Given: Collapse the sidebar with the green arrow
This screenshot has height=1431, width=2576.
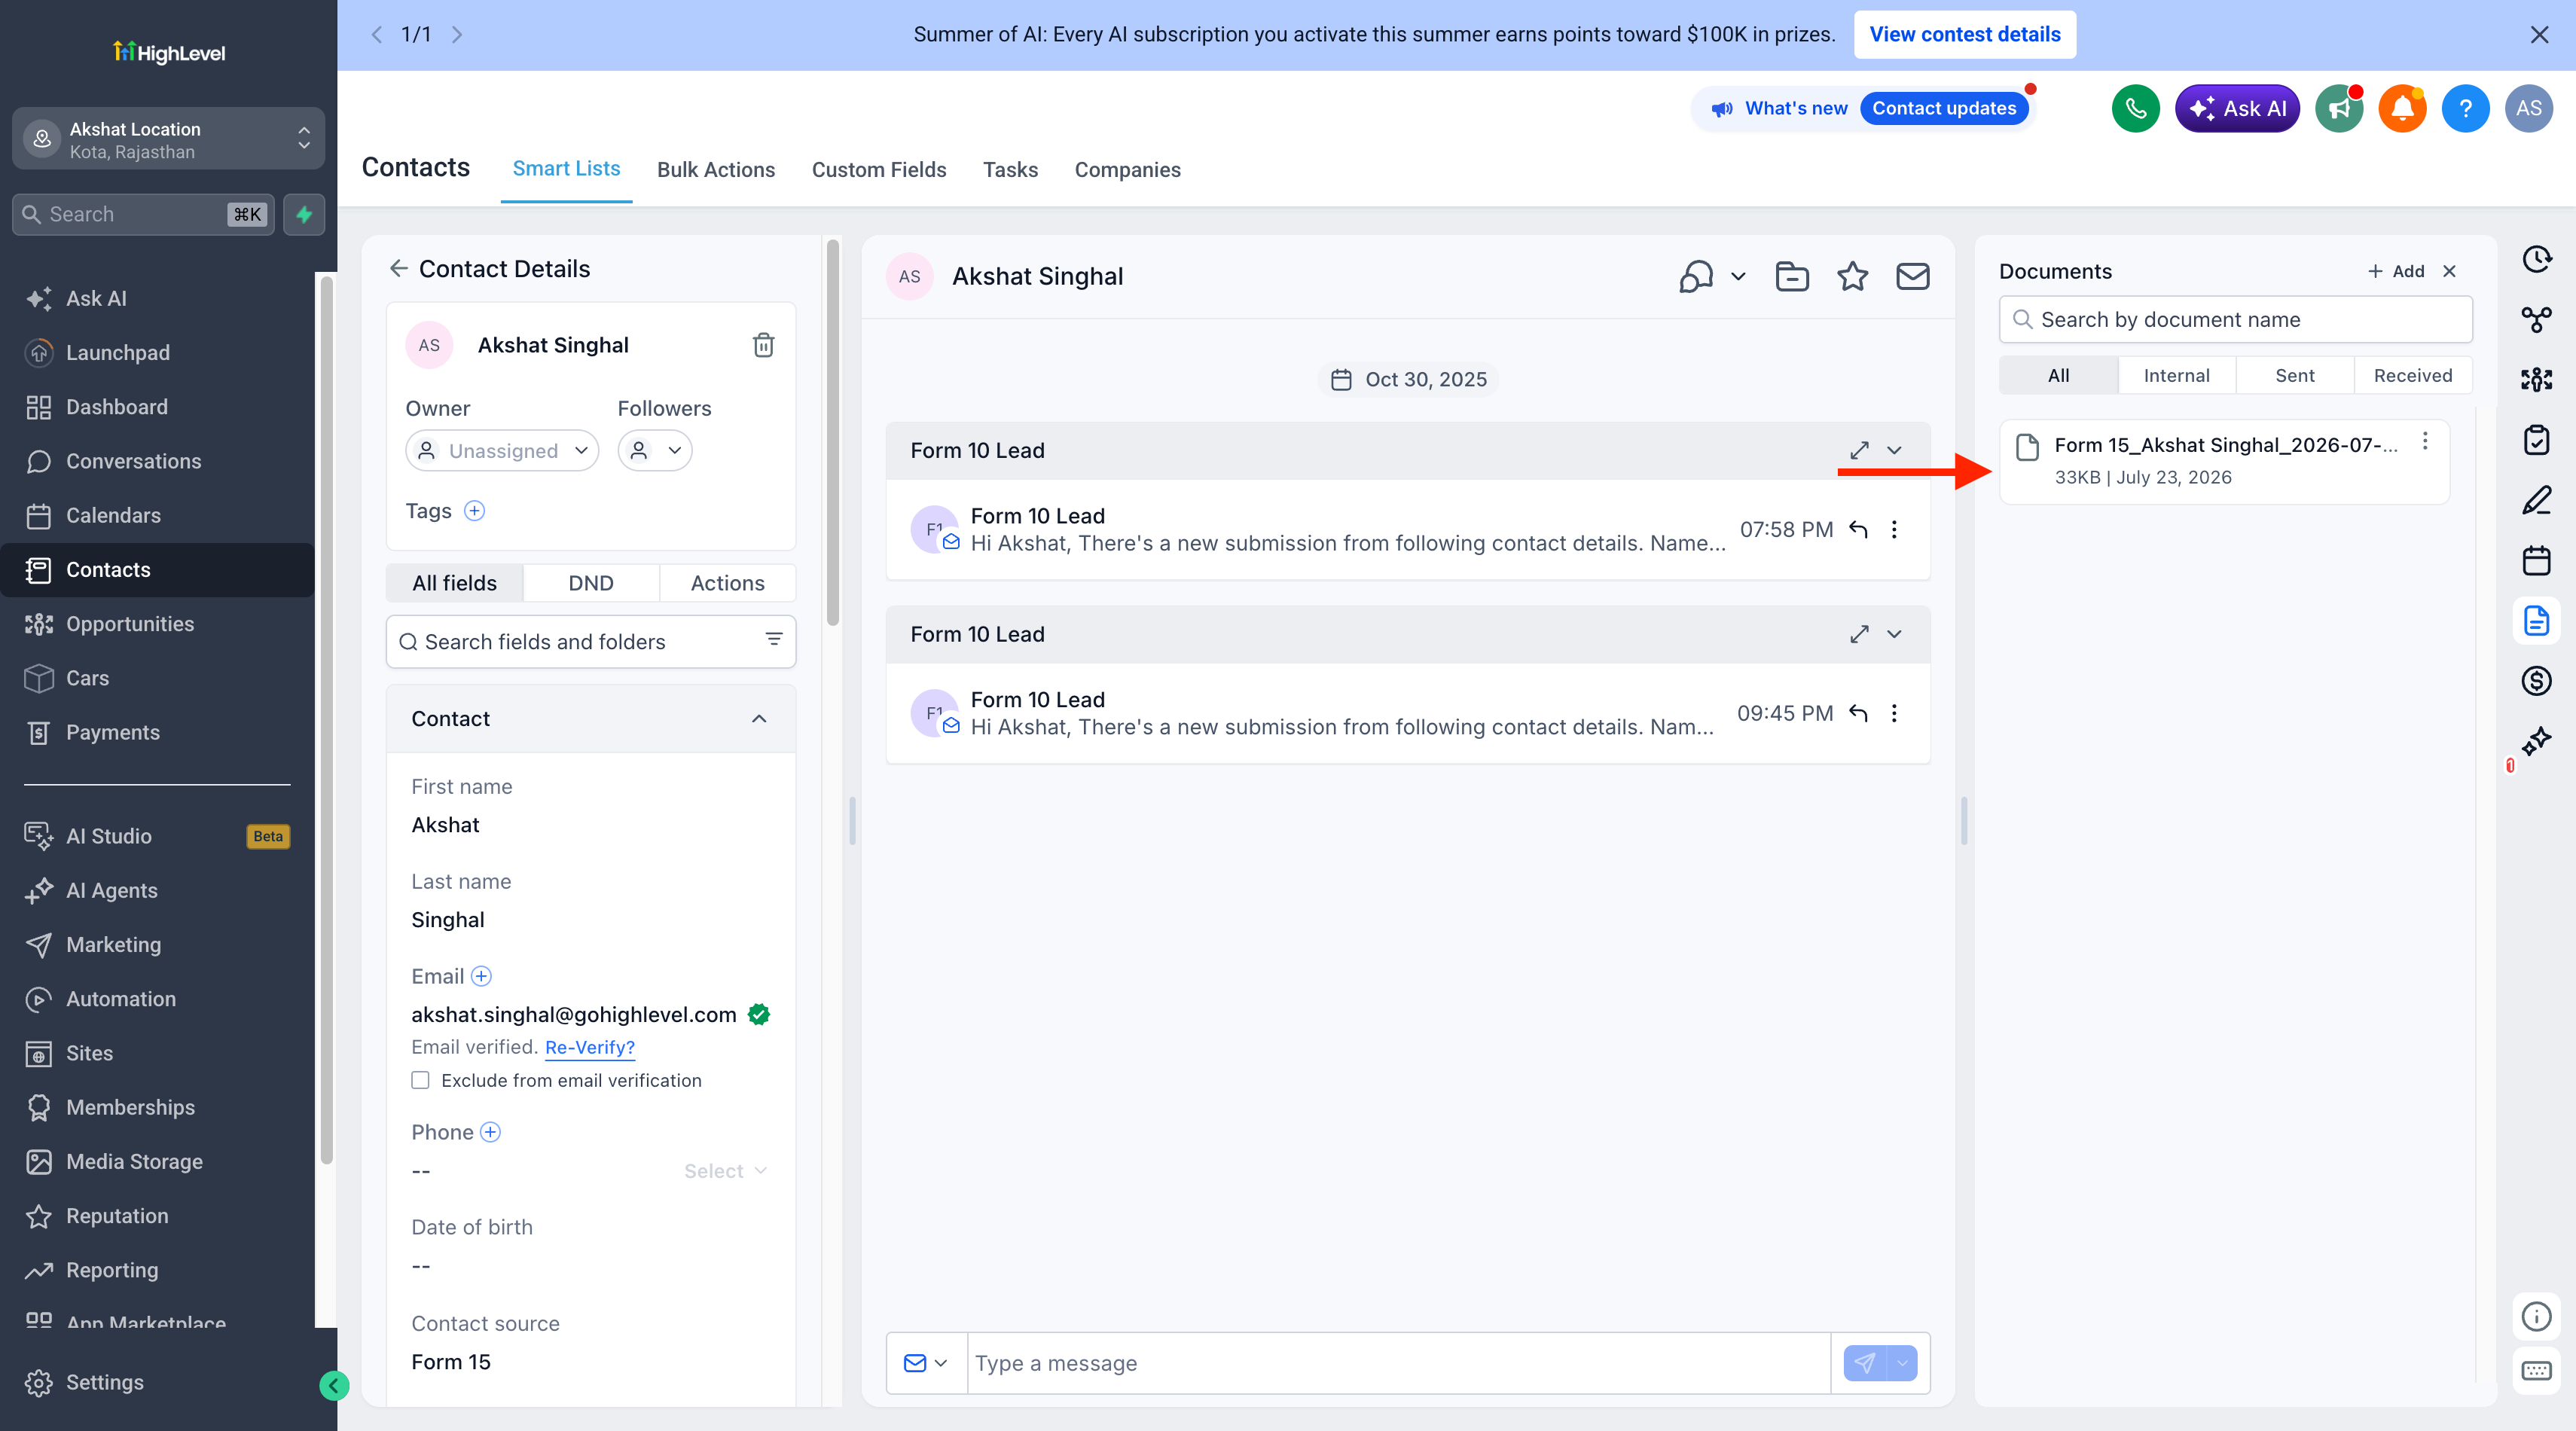Looking at the screenshot, I should pos(334,1385).
